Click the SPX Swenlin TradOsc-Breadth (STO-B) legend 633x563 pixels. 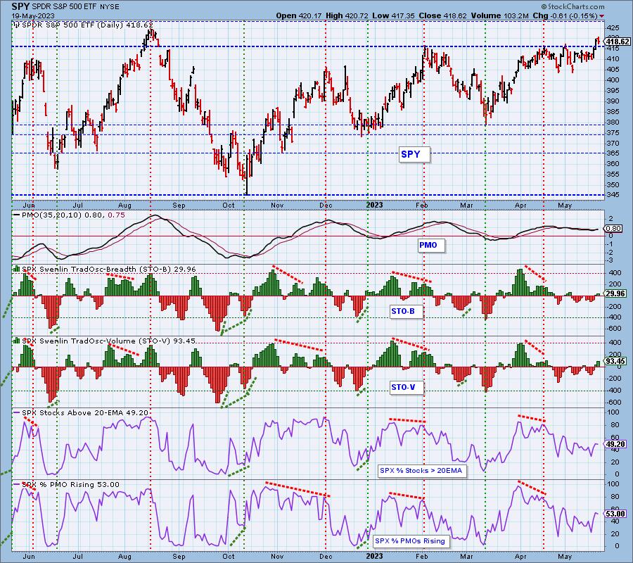[108, 269]
